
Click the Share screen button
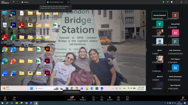[x=118, y=98]
